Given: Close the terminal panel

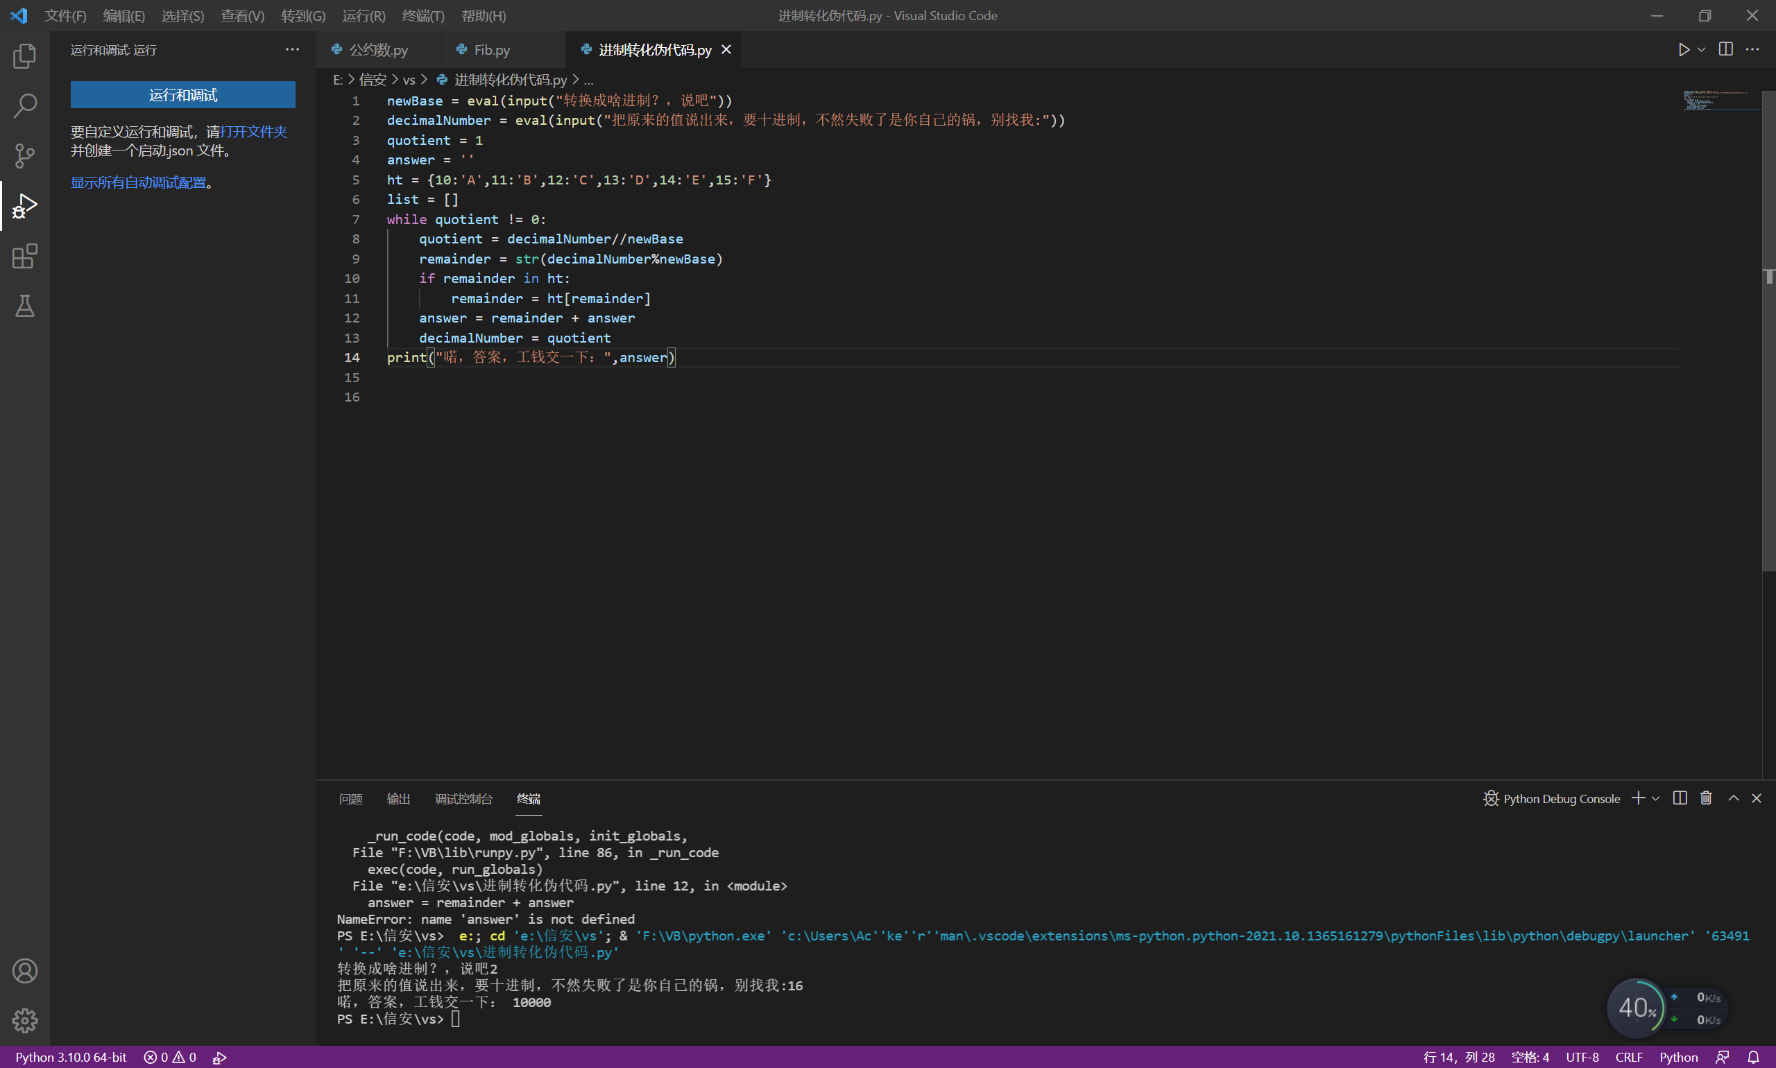Looking at the screenshot, I should 1757,798.
